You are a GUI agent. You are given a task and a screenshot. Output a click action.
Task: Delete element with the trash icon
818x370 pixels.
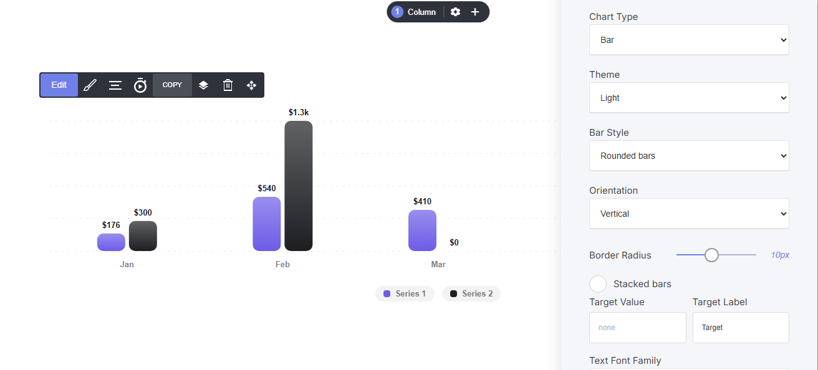coord(228,85)
